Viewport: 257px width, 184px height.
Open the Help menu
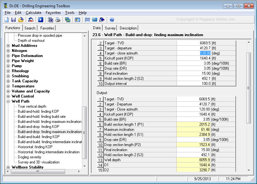(83, 13)
